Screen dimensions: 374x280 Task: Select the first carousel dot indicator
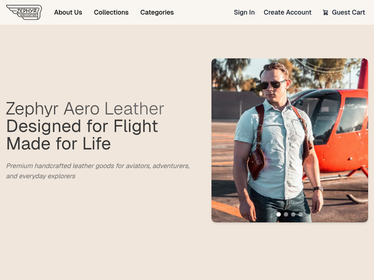(279, 214)
